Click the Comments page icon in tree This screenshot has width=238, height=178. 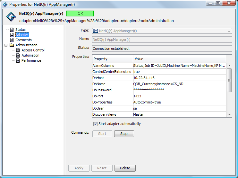point(12,40)
